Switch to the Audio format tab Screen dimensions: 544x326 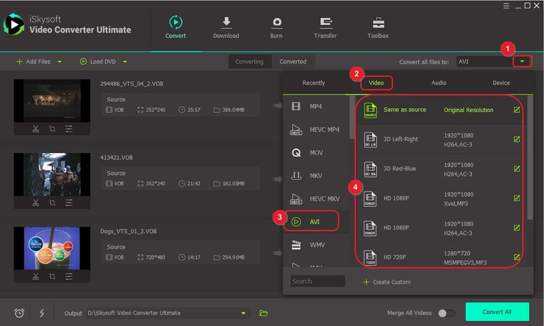coord(438,83)
